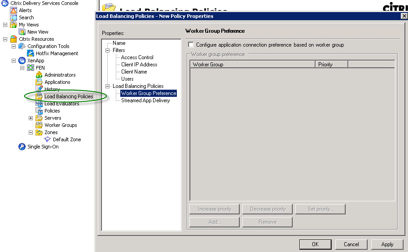Click the History icon
This screenshot has width=408, height=252.
(x=39, y=89)
